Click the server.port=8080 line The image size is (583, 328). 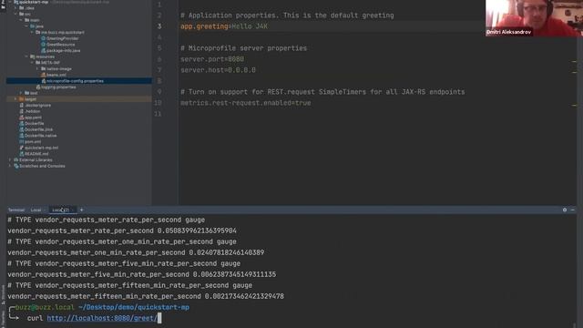[x=212, y=59]
